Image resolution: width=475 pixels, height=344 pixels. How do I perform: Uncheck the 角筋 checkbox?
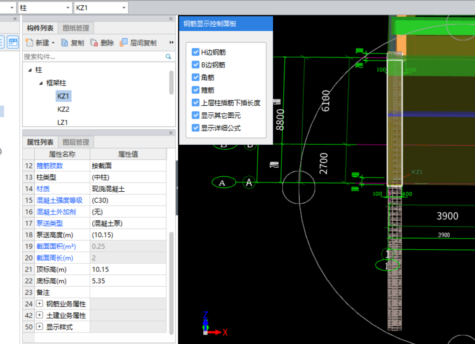coord(195,77)
